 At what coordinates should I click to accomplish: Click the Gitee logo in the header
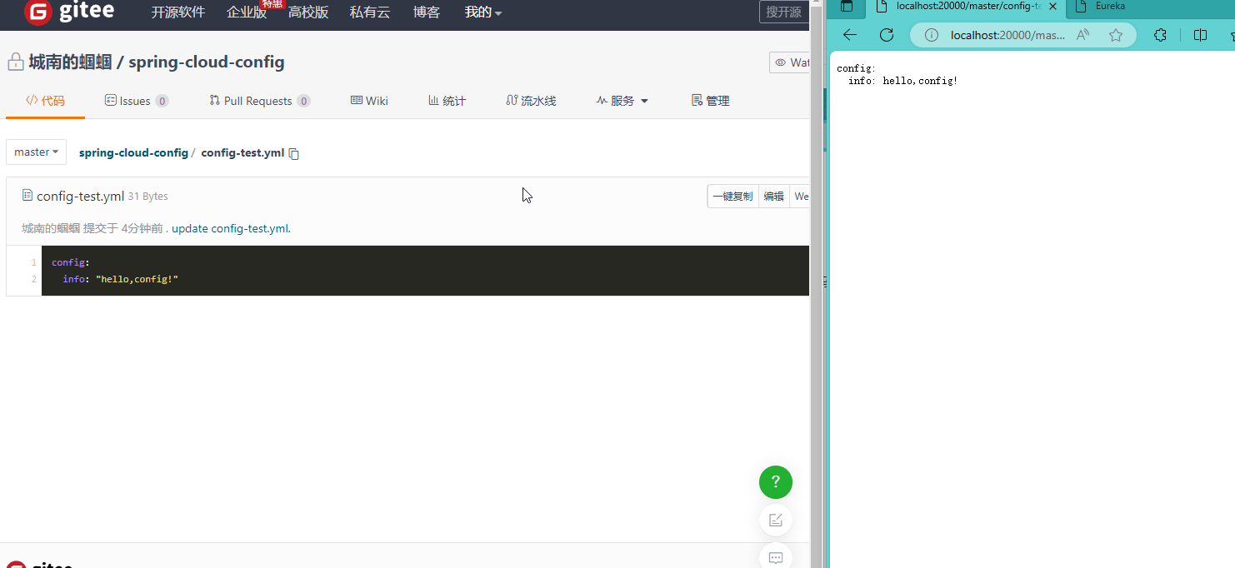pyautogui.click(x=69, y=12)
